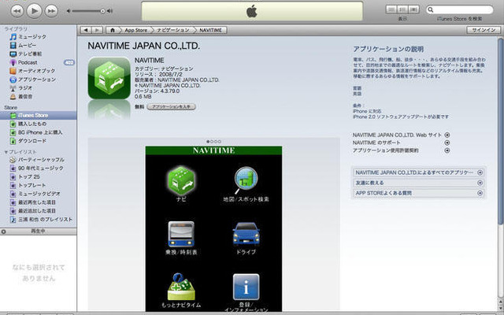Focus the iTunes Store search field
Screen dimensions: 504x315
click(x=460, y=9)
